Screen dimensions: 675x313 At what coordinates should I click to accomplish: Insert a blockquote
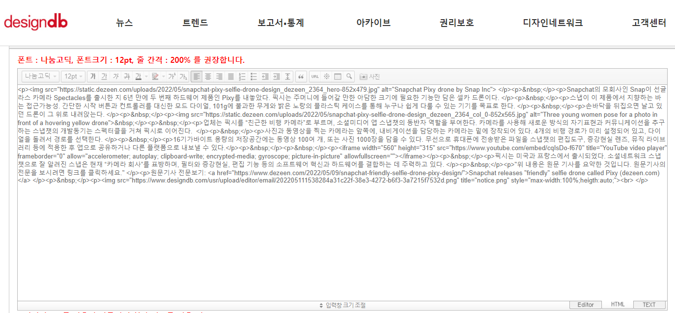pos(301,77)
